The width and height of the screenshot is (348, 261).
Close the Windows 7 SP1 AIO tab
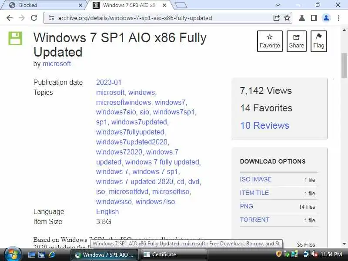click(x=164, y=5)
